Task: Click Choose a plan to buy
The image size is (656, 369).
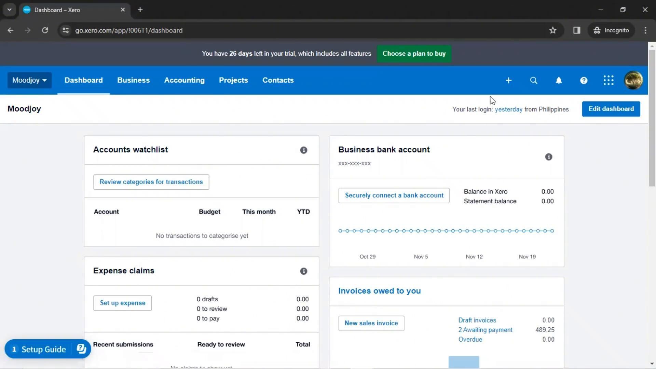Action: tap(414, 54)
